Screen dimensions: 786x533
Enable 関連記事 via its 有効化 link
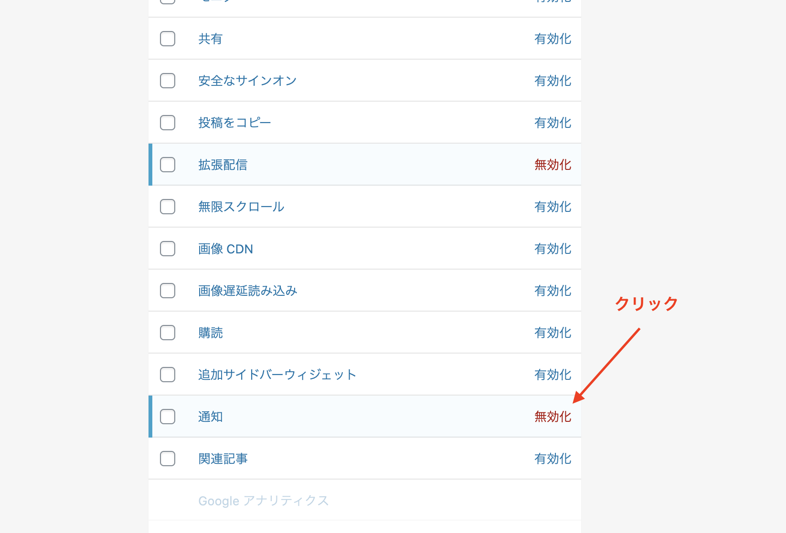click(552, 459)
